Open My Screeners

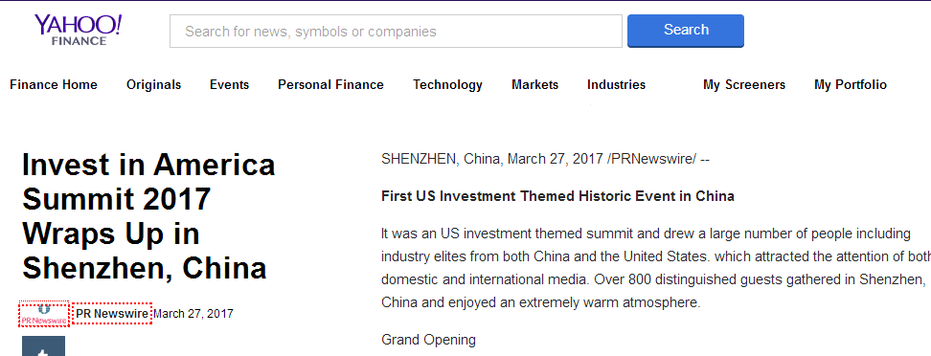click(x=744, y=85)
